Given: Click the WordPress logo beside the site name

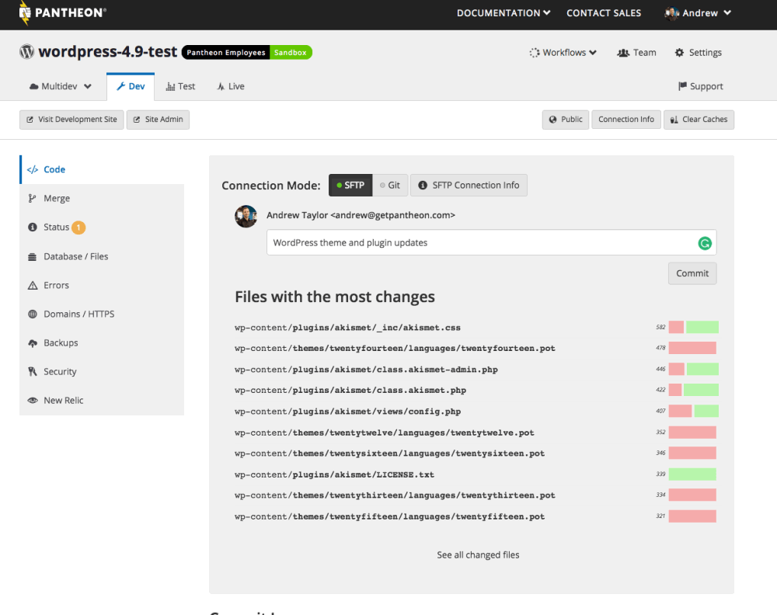Looking at the screenshot, I should click(x=26, y=51).
